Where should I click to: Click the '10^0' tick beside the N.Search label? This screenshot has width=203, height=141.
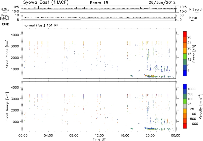tap(183, 11)
